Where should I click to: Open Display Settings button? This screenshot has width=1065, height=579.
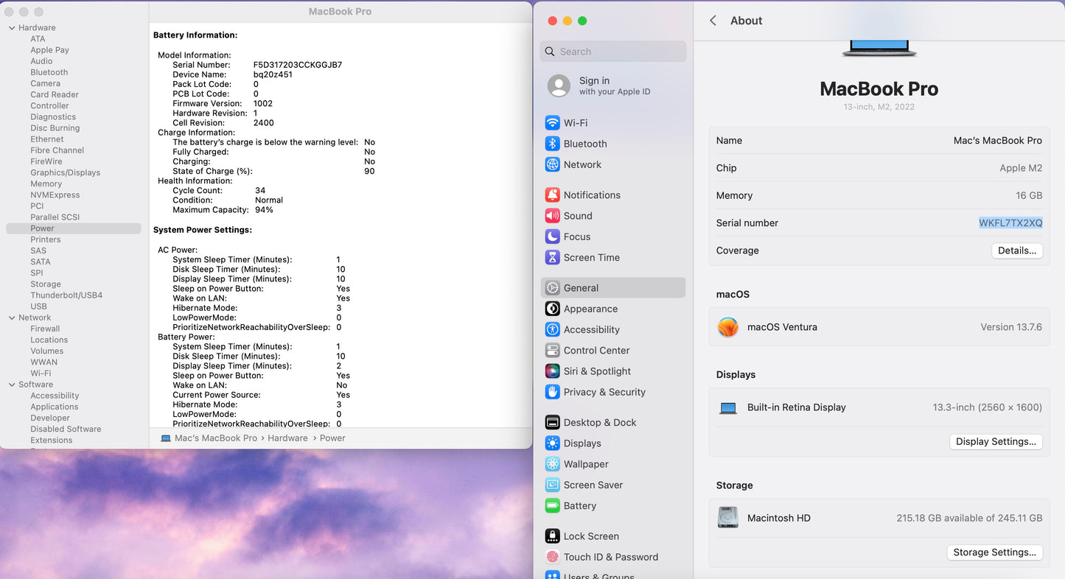(x=995, y=441)
